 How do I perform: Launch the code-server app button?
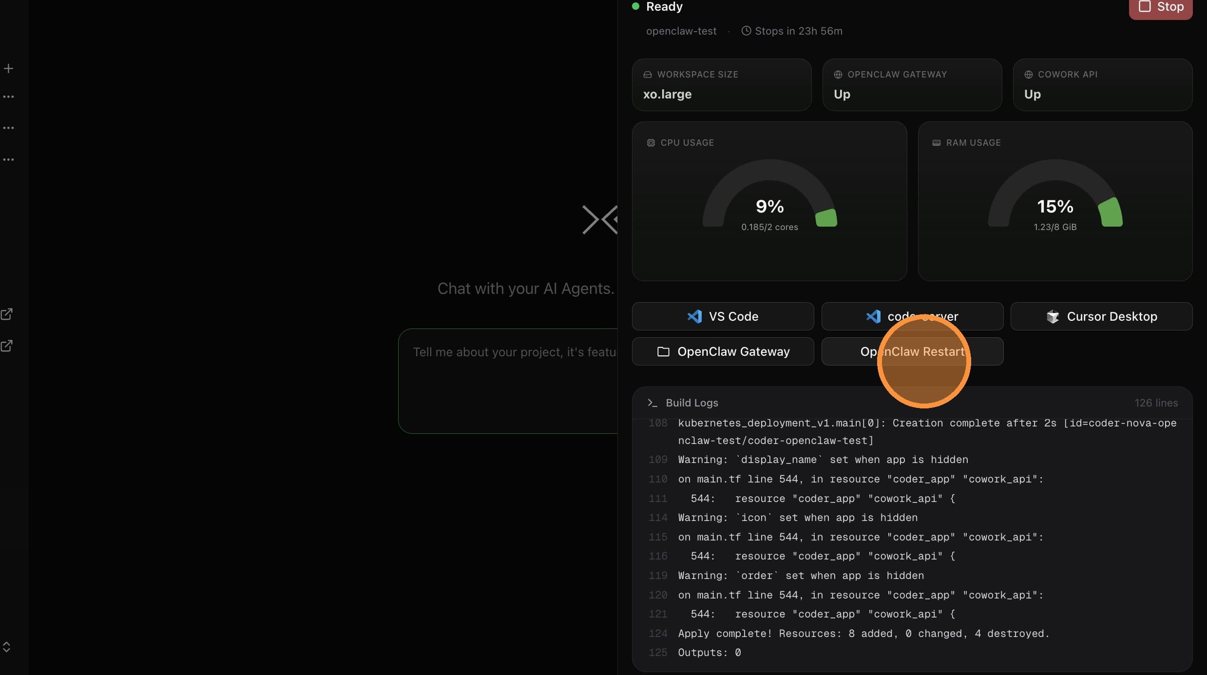tap(912, 316)
